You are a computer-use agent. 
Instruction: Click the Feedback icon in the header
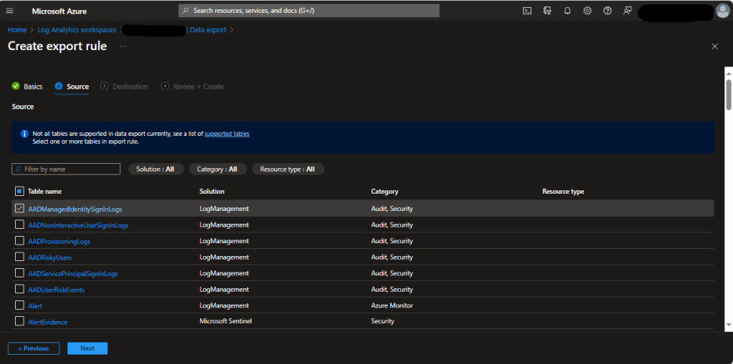tap(628, 11)
